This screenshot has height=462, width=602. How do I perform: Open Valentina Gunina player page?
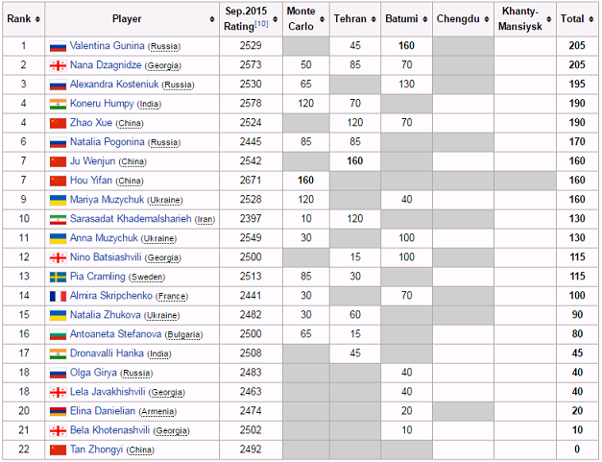pos(108,46)
